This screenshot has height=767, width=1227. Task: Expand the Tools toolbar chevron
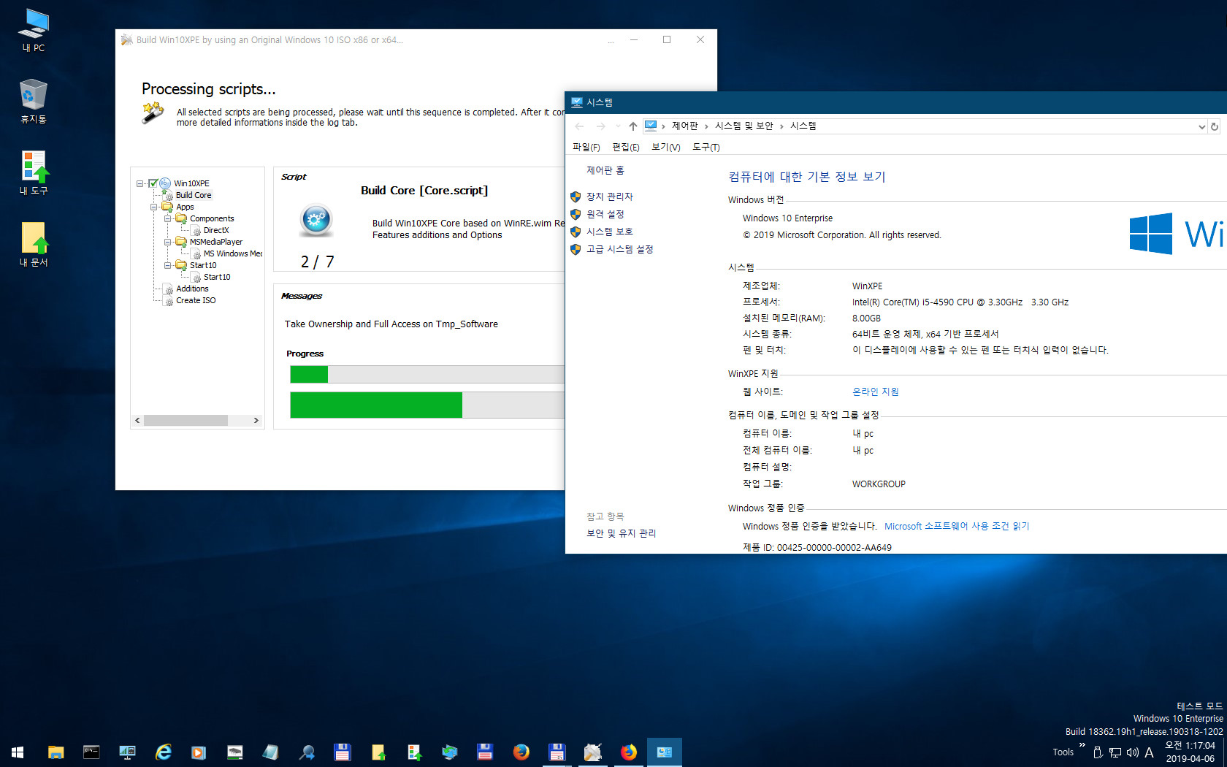[1082, 745]
